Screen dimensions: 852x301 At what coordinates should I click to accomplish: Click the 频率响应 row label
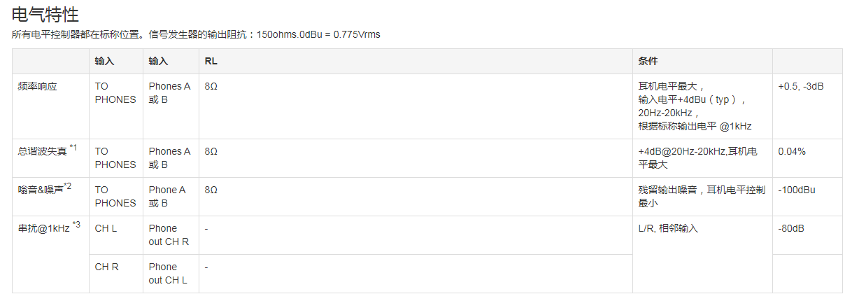[x=37, y=87]
